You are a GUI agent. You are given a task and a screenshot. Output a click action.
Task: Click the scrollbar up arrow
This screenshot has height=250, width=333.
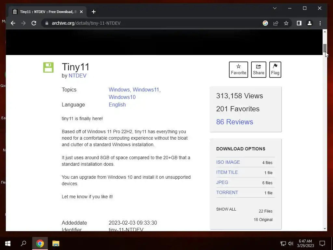(325, 32)
